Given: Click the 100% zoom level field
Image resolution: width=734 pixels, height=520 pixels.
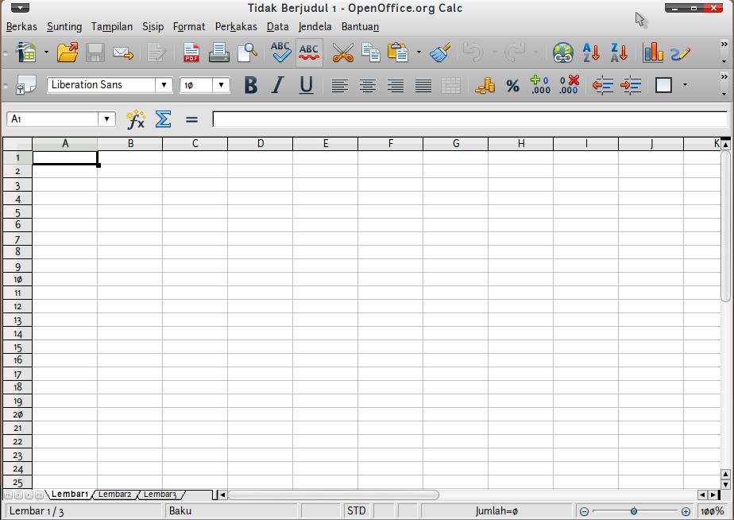Looking at the screenshot, I should point(712,511).
